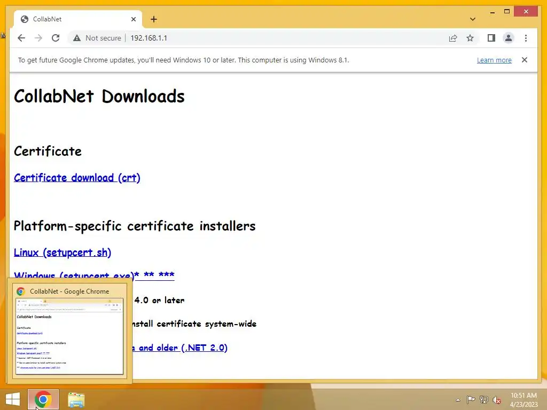Click the CollabNet Downloads heading
This screenshot has width=547, height=410.
(x=99, y=96)
